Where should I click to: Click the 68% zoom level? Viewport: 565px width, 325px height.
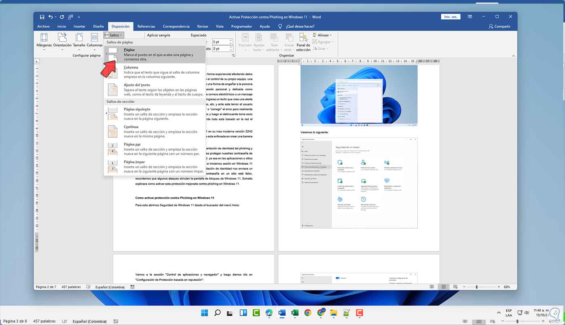pos(507,287)
